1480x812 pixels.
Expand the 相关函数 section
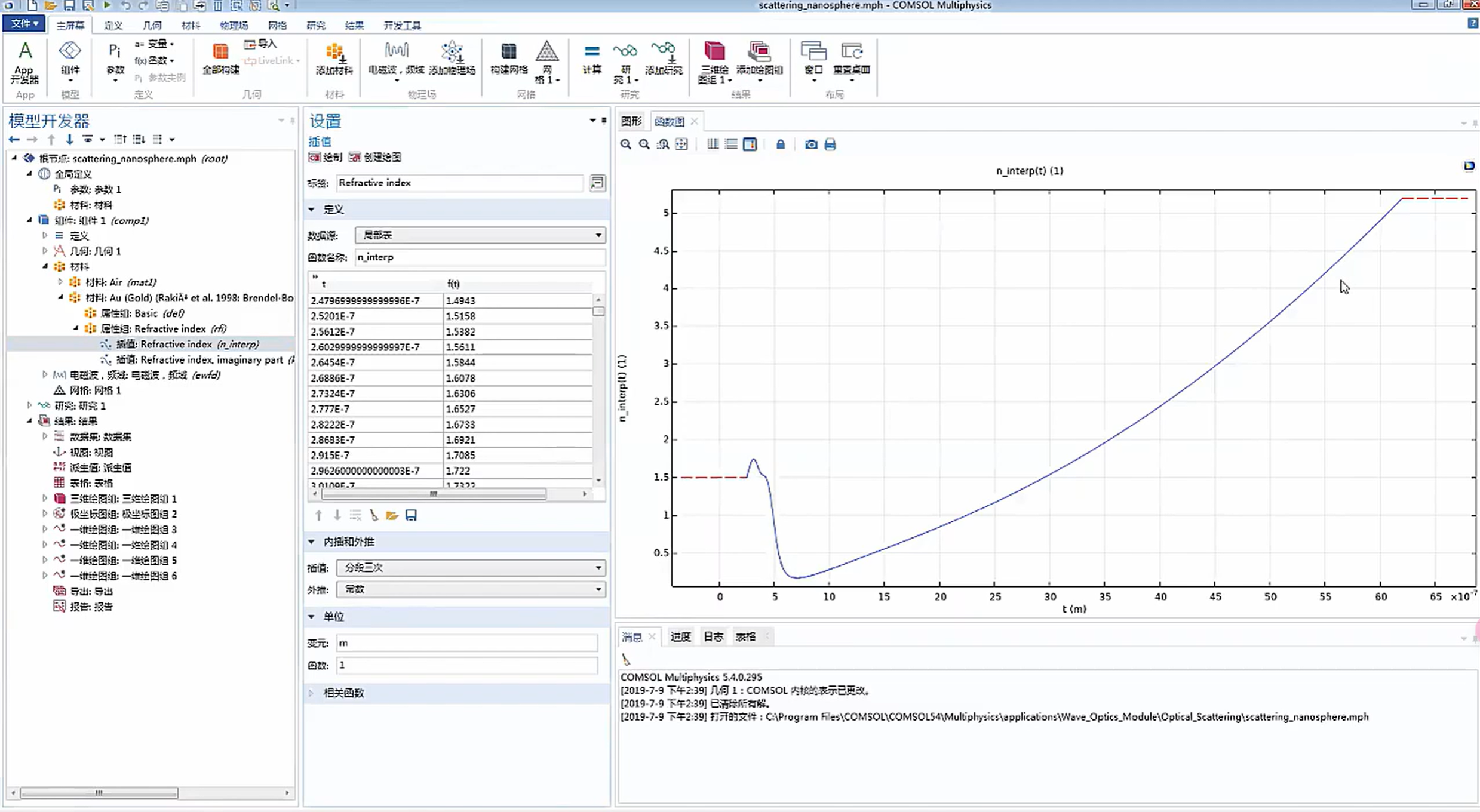pos(343,693)
